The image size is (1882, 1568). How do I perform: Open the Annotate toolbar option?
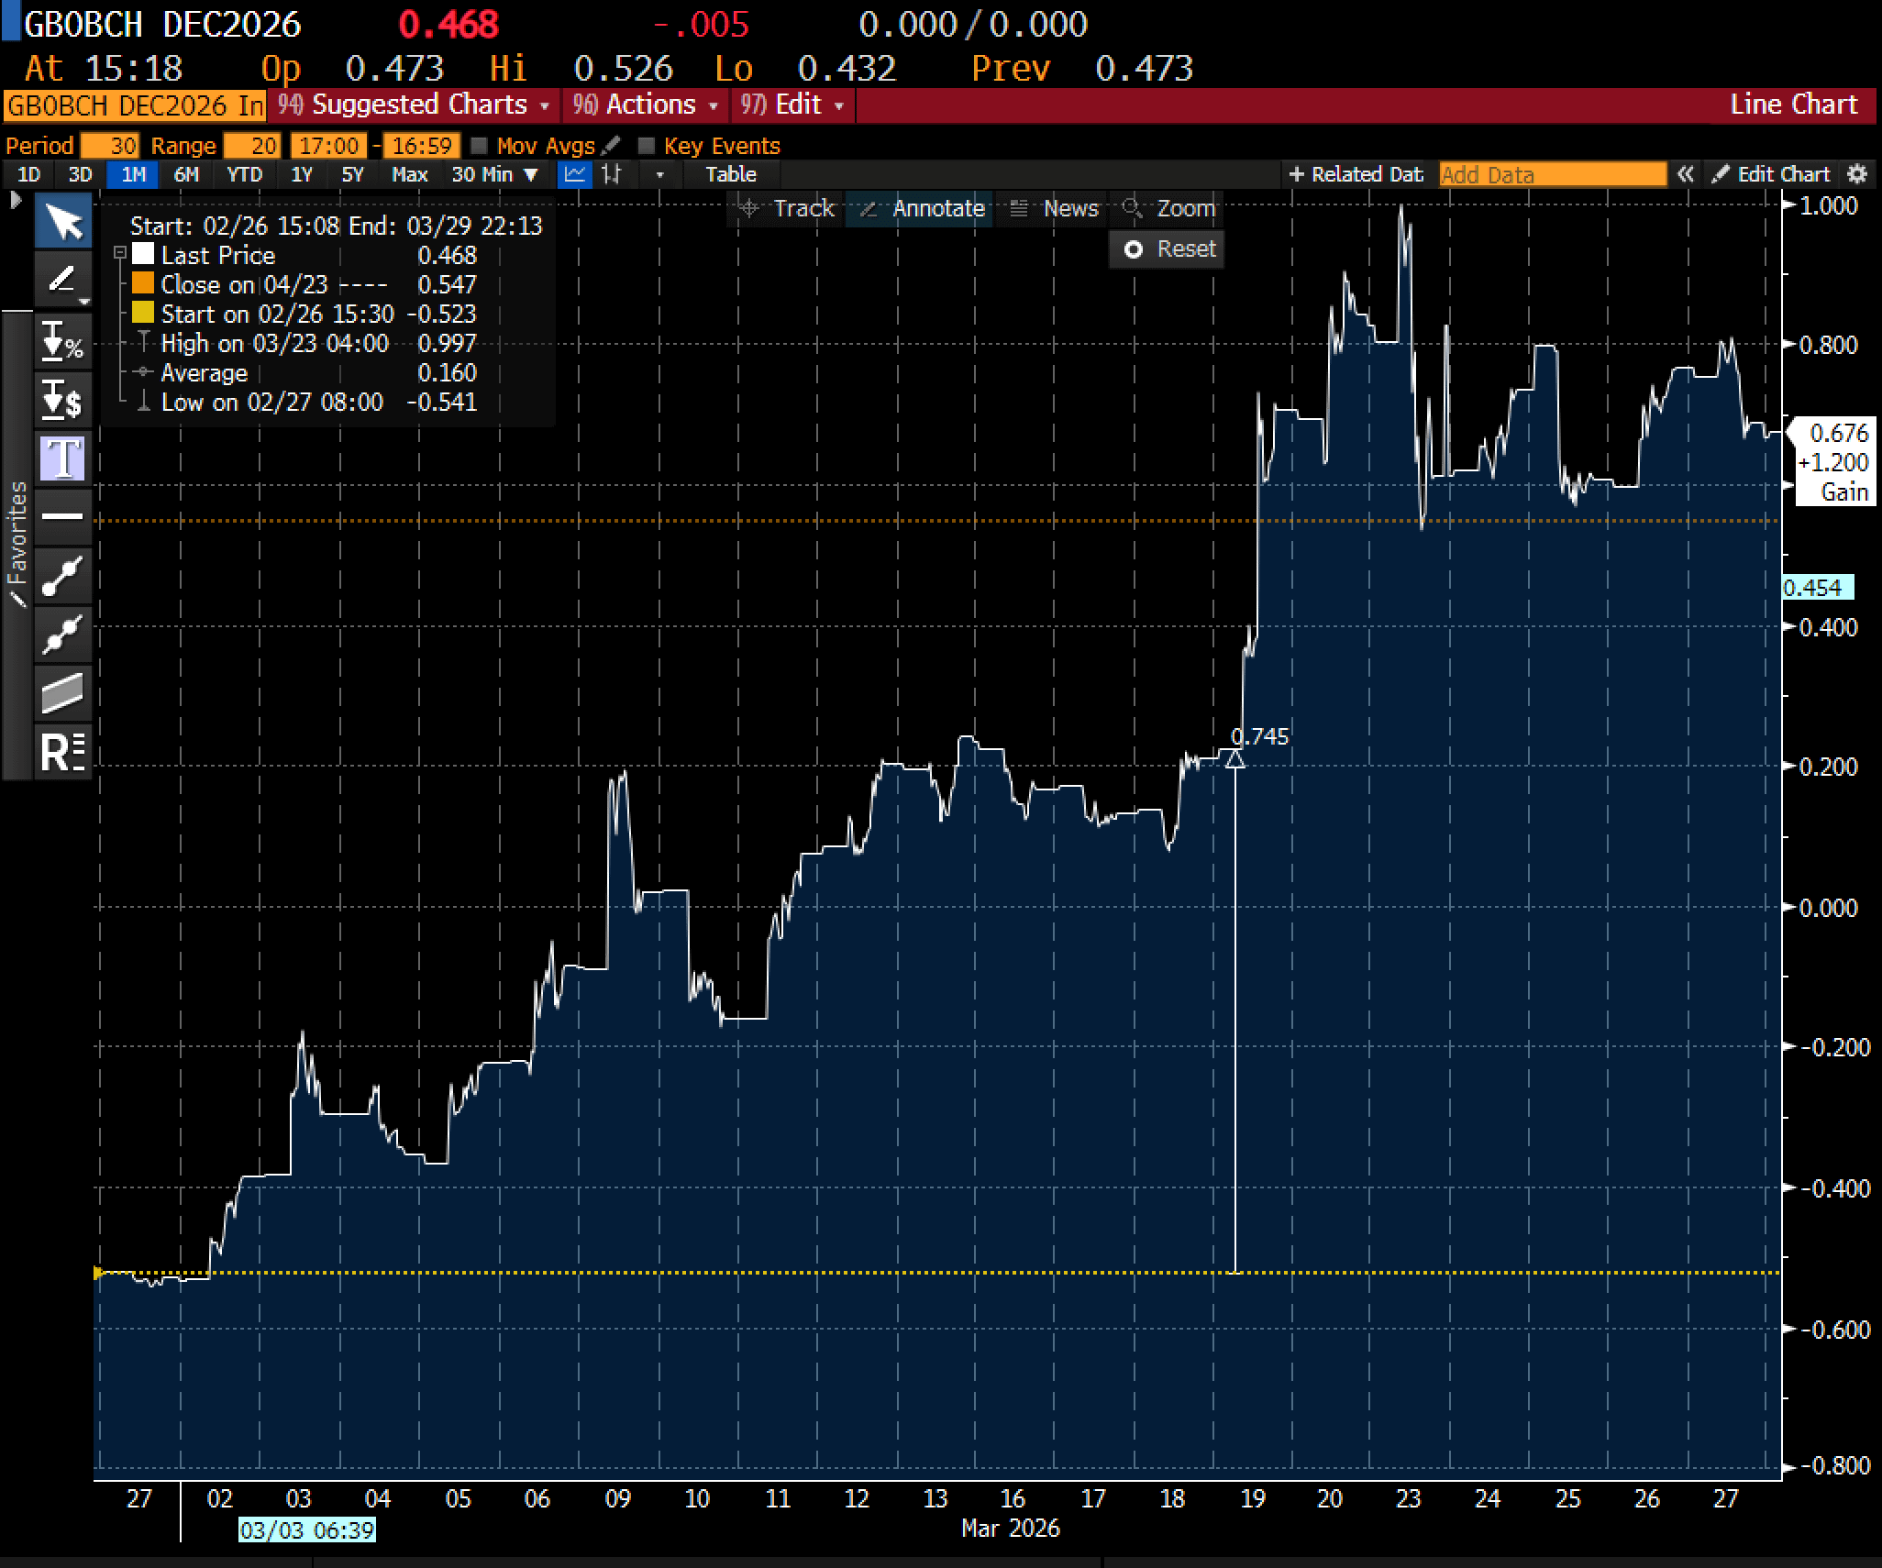point(923,208)
